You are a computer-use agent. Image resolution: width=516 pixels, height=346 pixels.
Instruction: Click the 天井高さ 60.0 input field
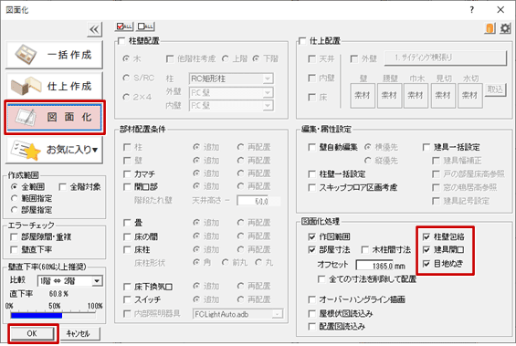tap(258, 201)
